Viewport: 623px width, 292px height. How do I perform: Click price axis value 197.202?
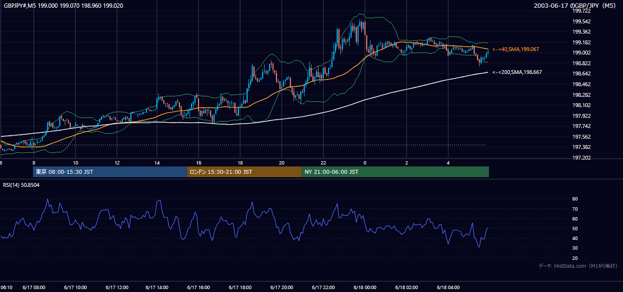coord(582,158)
